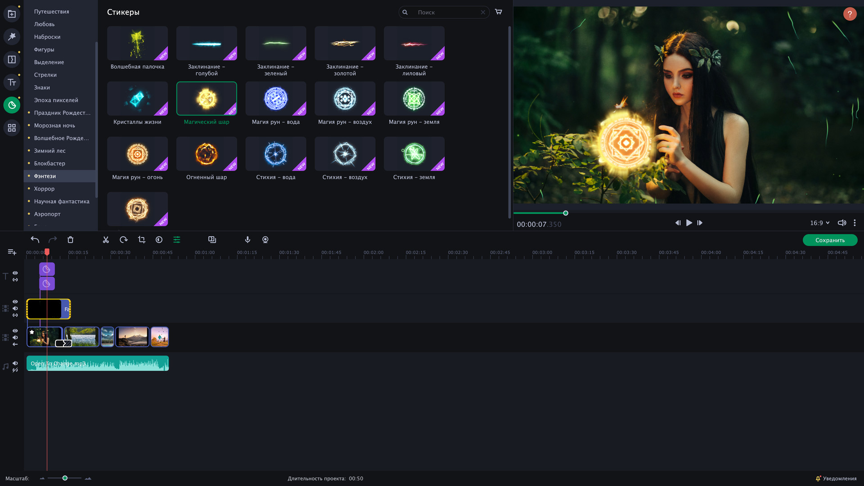This screenshot has height=486, width=864.
Task: Click the trash delete icon
Action: coord(70,240)
